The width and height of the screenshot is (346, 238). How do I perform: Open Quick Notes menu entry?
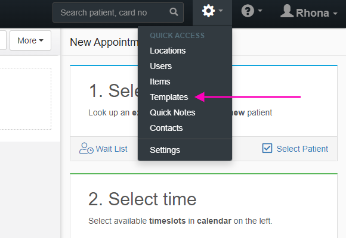172,112
